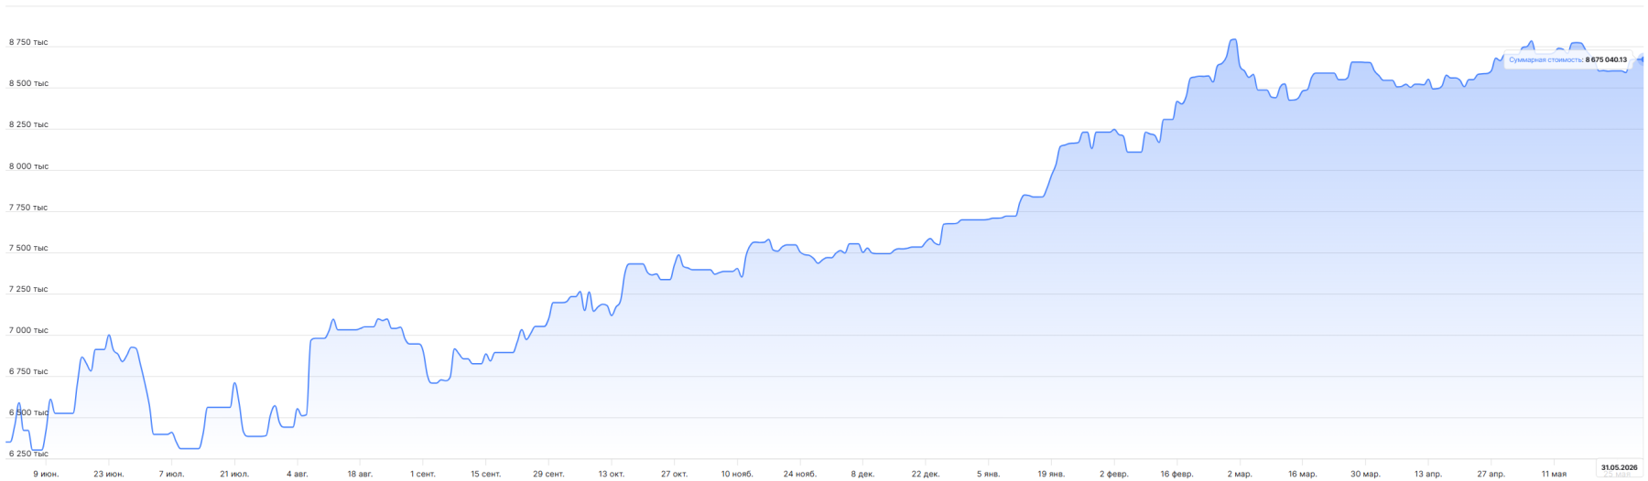The width and height of the screenshot is (1648, 481).
Task: Click the 27 апр. date axis label
Action: pos(1491,474)
